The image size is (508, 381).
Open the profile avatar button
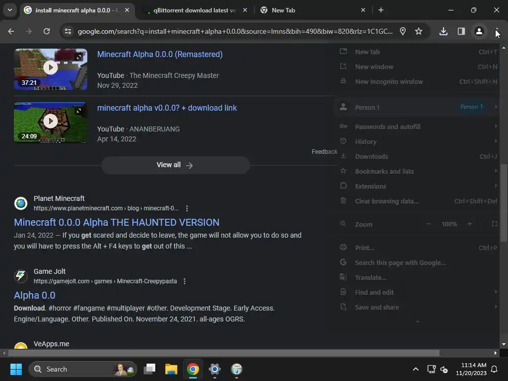(479, 31)
